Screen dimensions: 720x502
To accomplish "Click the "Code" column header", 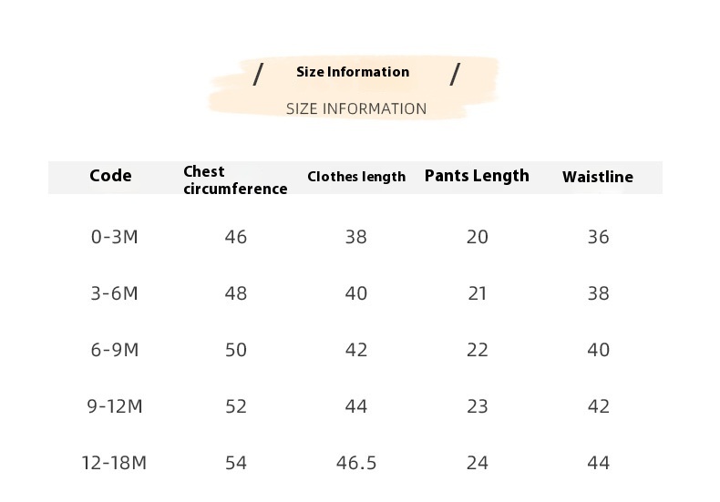I will coord(110,176).
